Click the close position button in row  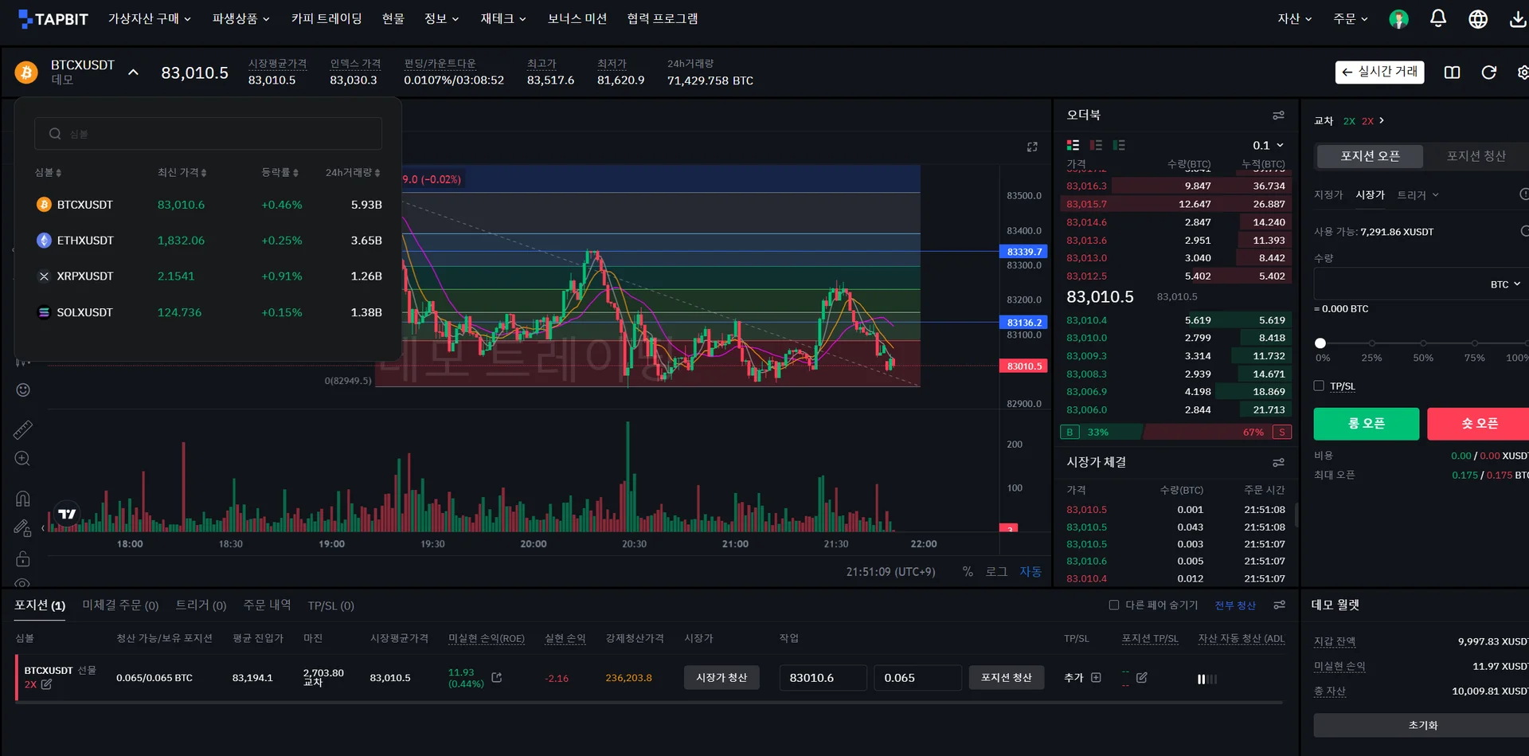[x=1007, y=677]
